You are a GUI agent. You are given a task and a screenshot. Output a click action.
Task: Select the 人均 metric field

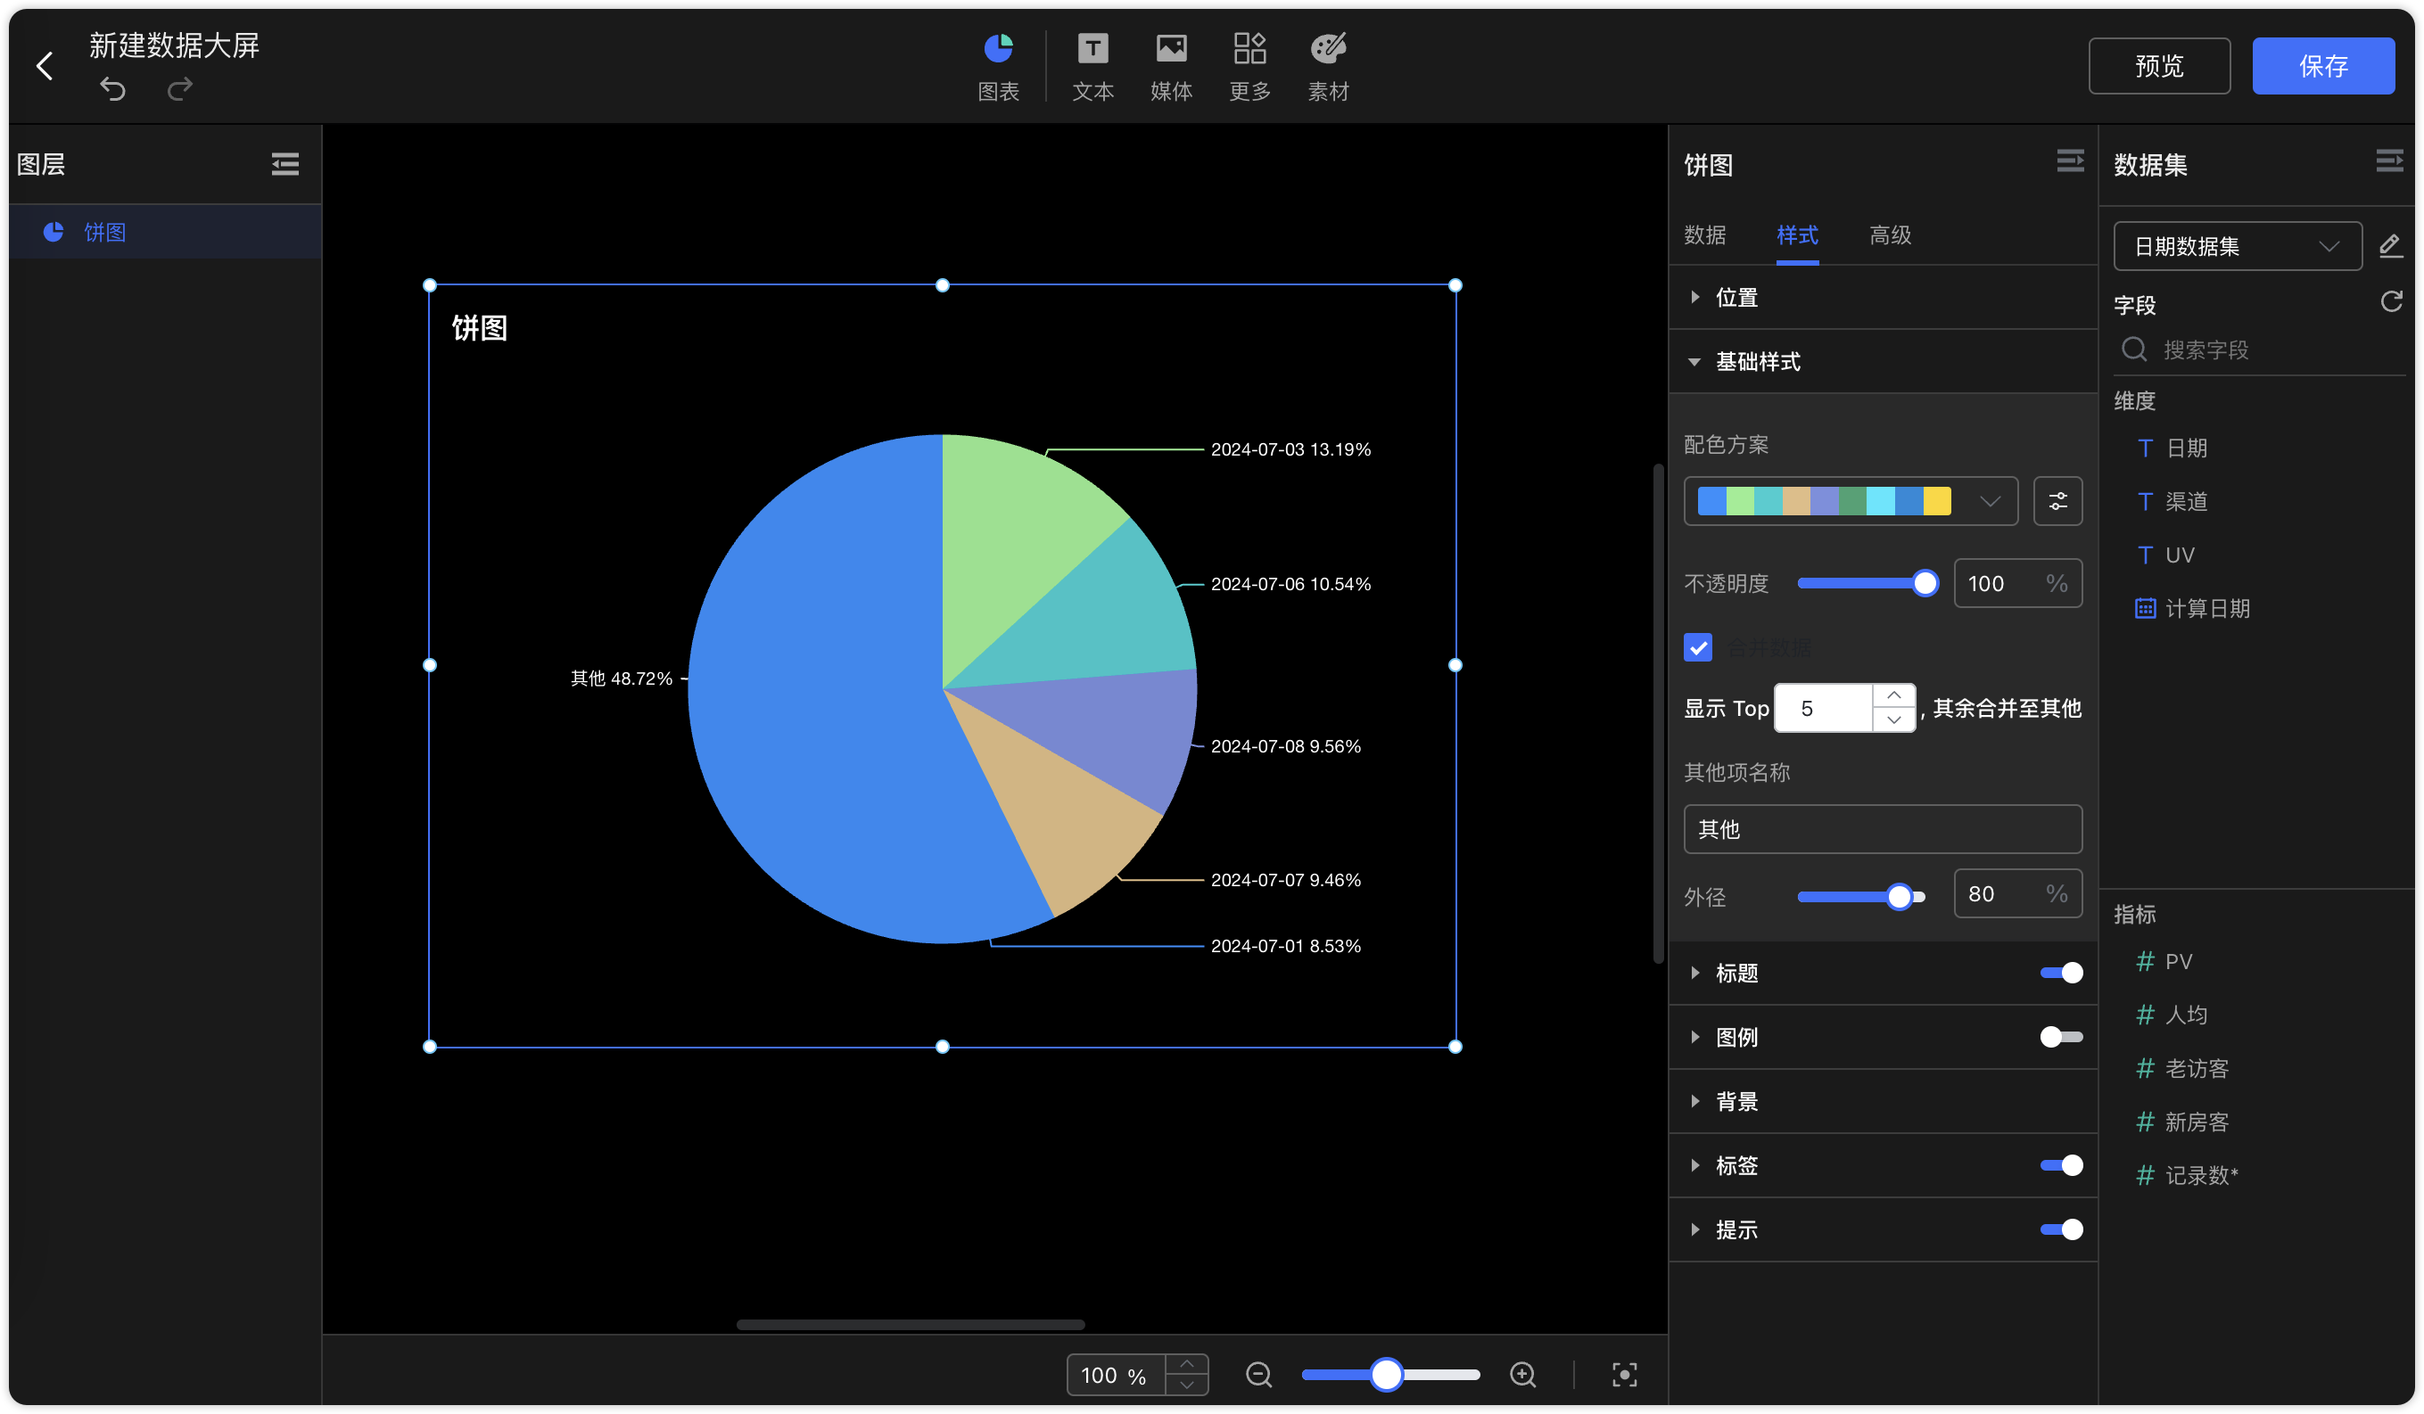coord(2172,1015)
